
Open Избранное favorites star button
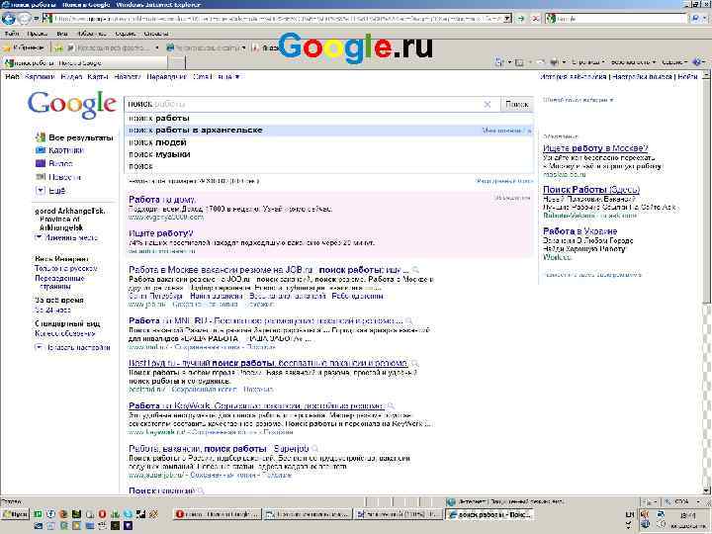[x=24, y=47]
